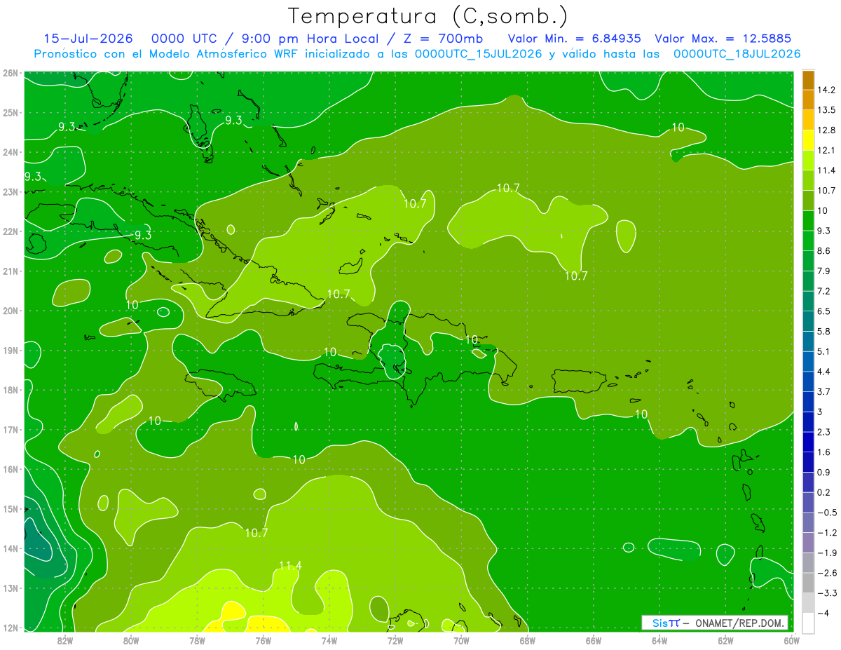The height and width of the screenshot is (650, 841).
Task: Click the '-1.2' label on the color scale
Action: (827, 533)
